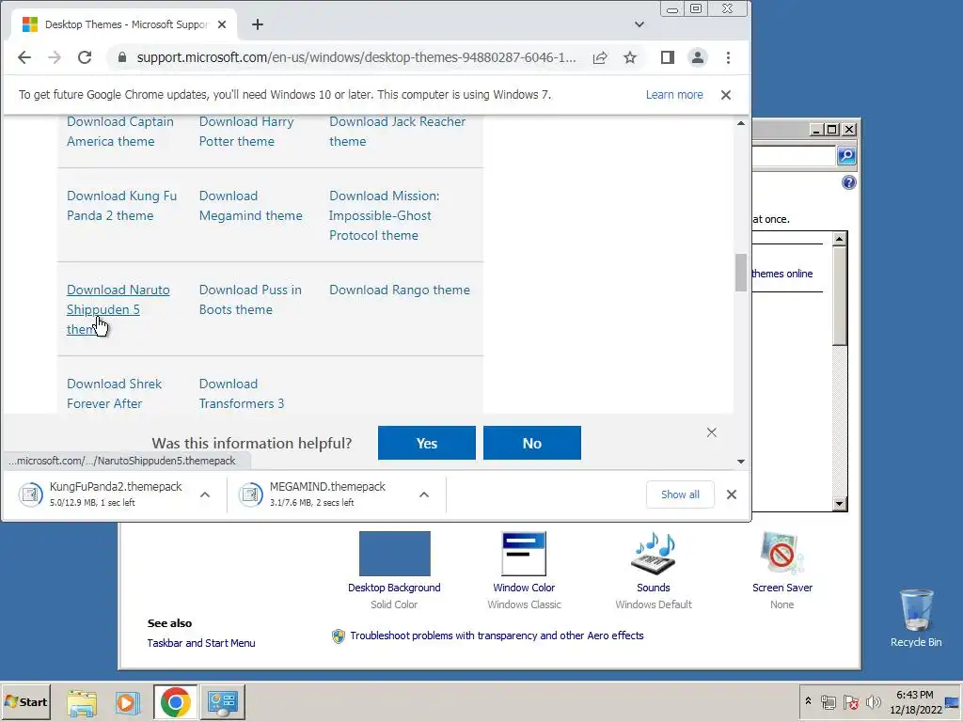Download Rango theme
Image resolution: width=963 pixels, height=722 pixels.
(x=399, y=290)
